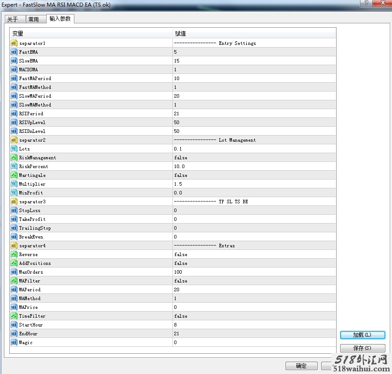Viewport: 392px width, 374px height.
Task: Select the RSIDnLevel variable name
Action: (x=32, y=131)
